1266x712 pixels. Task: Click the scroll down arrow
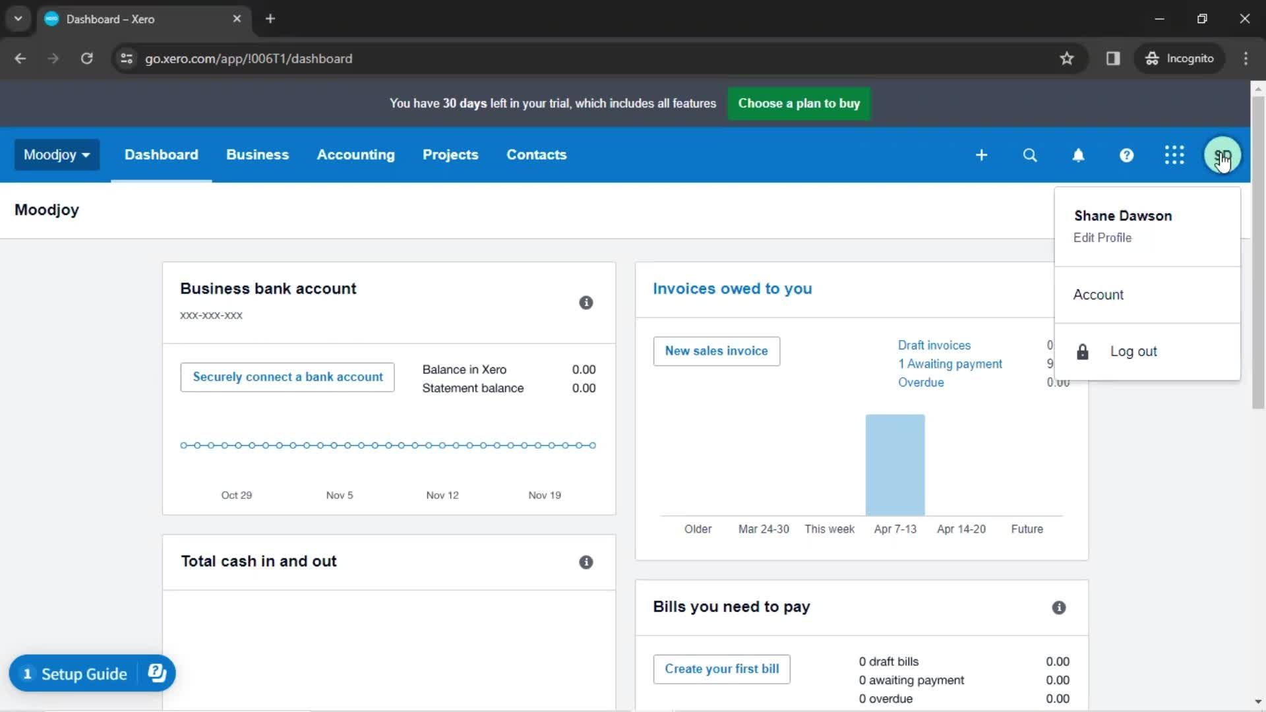click(x=1257, y=701)
